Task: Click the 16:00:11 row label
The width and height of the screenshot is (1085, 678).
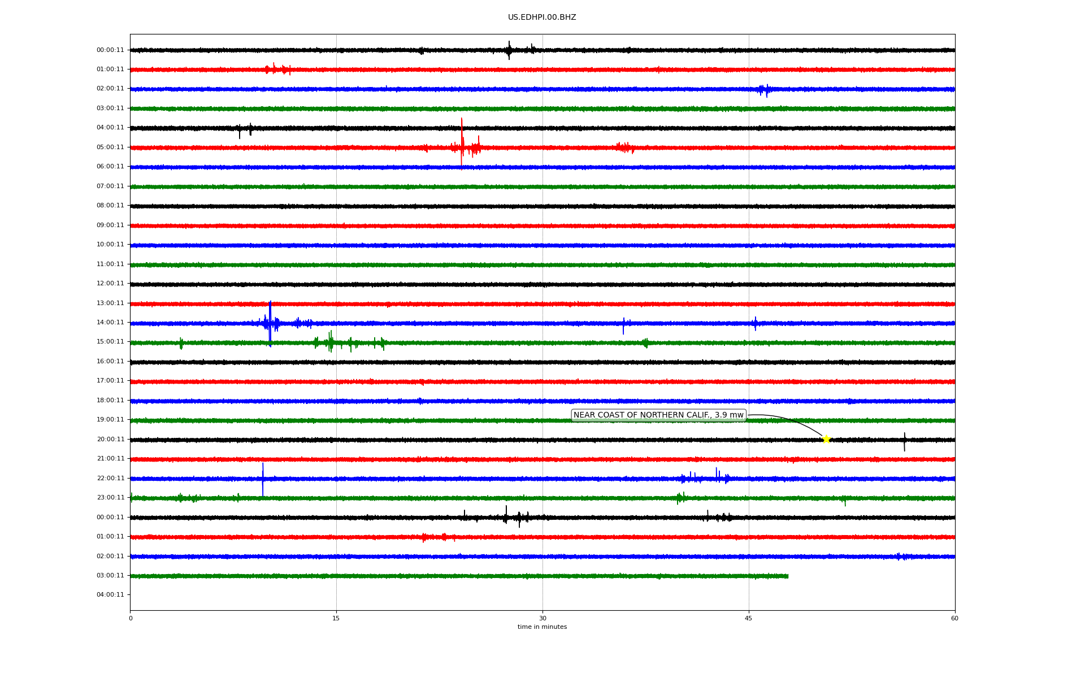Action: click(110, 362)
